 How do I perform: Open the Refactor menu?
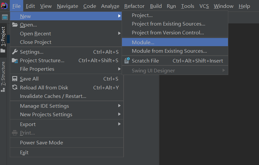coord(134,6)
